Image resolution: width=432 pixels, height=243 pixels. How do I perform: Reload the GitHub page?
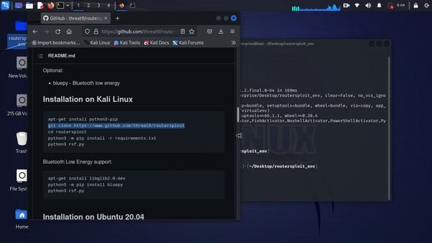(x=58, y=32)
